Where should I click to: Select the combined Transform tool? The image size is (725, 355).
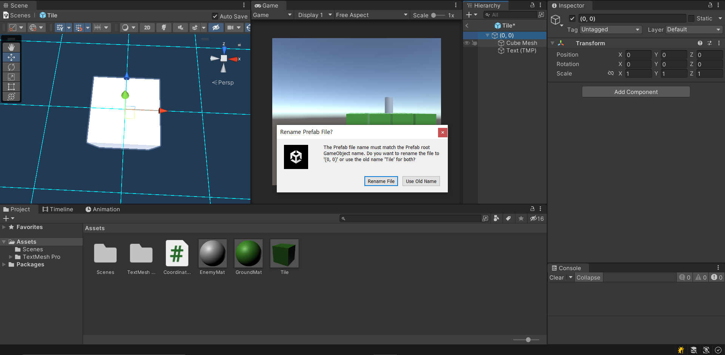[x=11, y=96]
